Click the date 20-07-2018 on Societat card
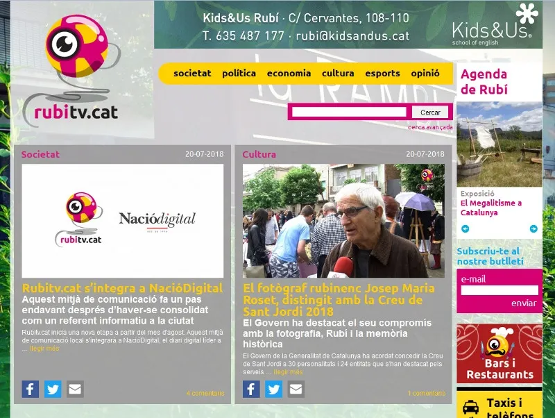The height and width of the screenshot is (418, 555). point(204,154)
